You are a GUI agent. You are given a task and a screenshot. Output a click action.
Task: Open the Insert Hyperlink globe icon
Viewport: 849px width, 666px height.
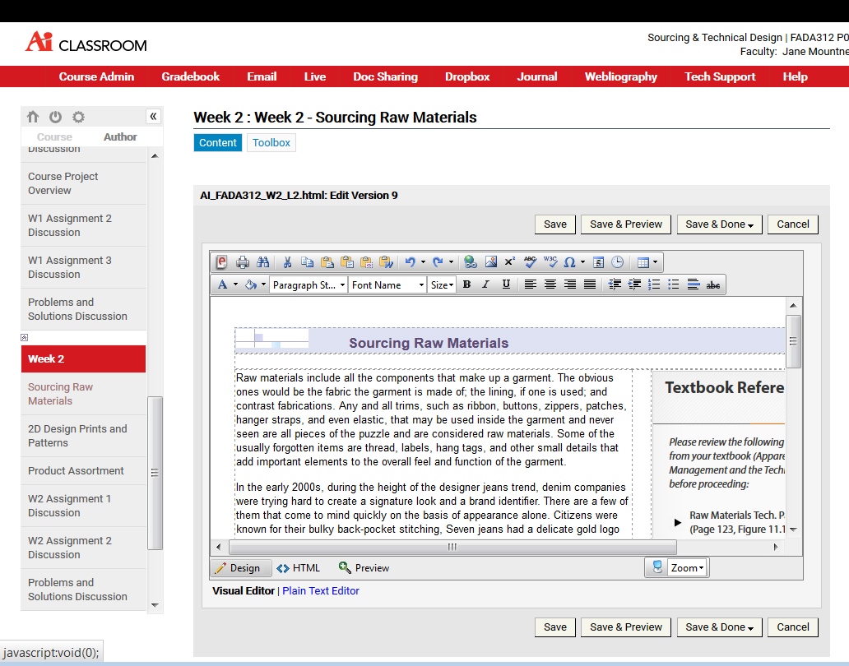coord(470,262)
